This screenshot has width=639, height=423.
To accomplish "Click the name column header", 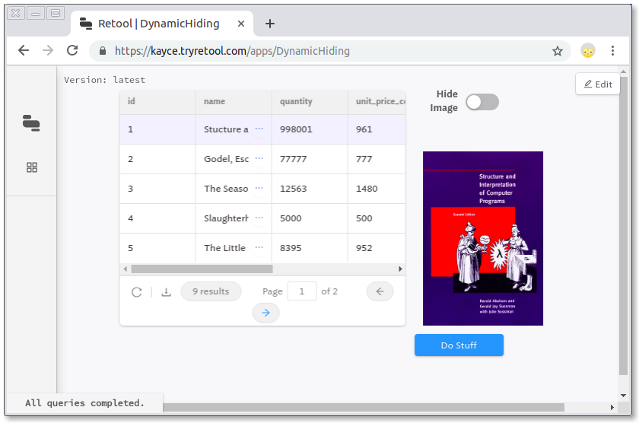I will click(x=234, y=101).
